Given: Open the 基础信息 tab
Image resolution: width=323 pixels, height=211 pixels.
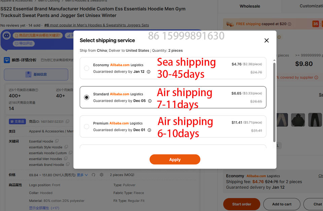Looking at the screenshot, I should (x=36, y=74).
